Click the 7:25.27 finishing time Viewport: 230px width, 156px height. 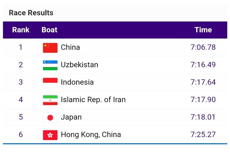pyautogui.click(x=203, y=135)
